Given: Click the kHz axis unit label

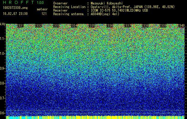Looking at the screenshot, I should click(3, 24).
